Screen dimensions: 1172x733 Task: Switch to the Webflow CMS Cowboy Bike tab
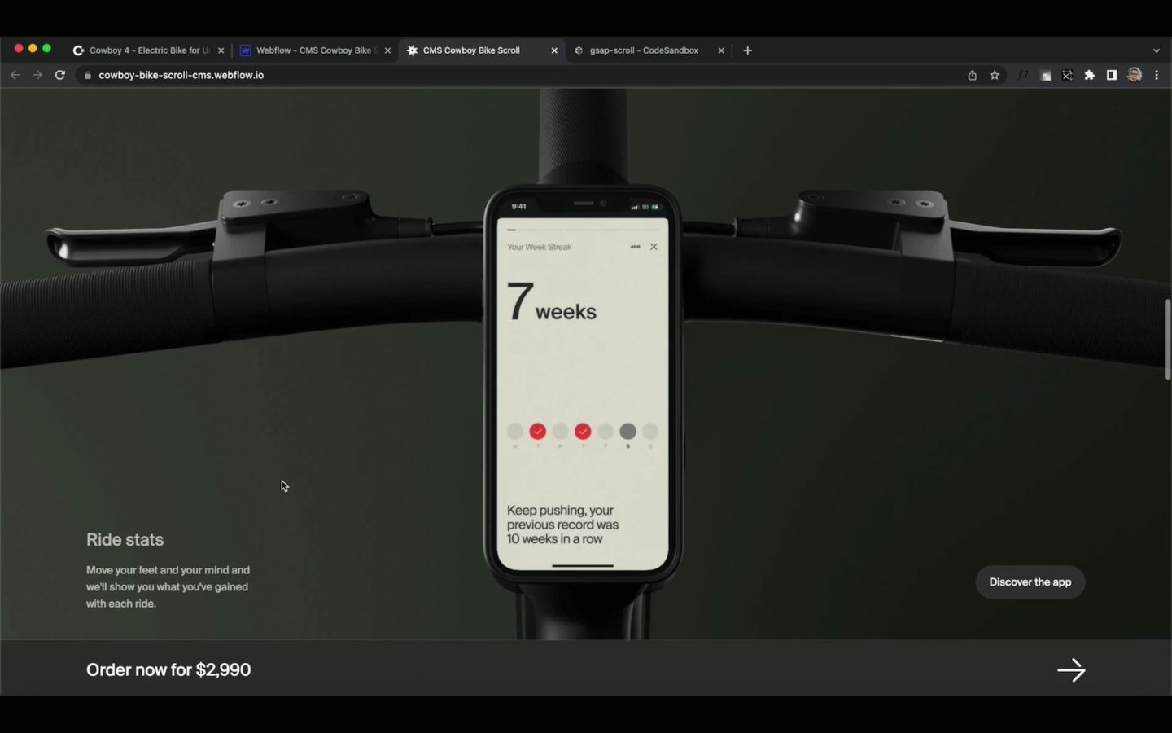[313, 50]
